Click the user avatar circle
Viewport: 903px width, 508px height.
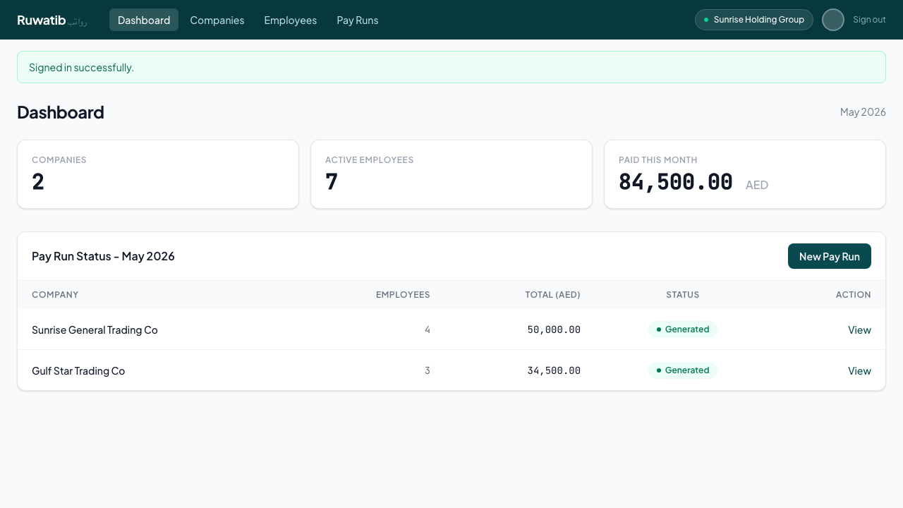click(x=833, y=20)
